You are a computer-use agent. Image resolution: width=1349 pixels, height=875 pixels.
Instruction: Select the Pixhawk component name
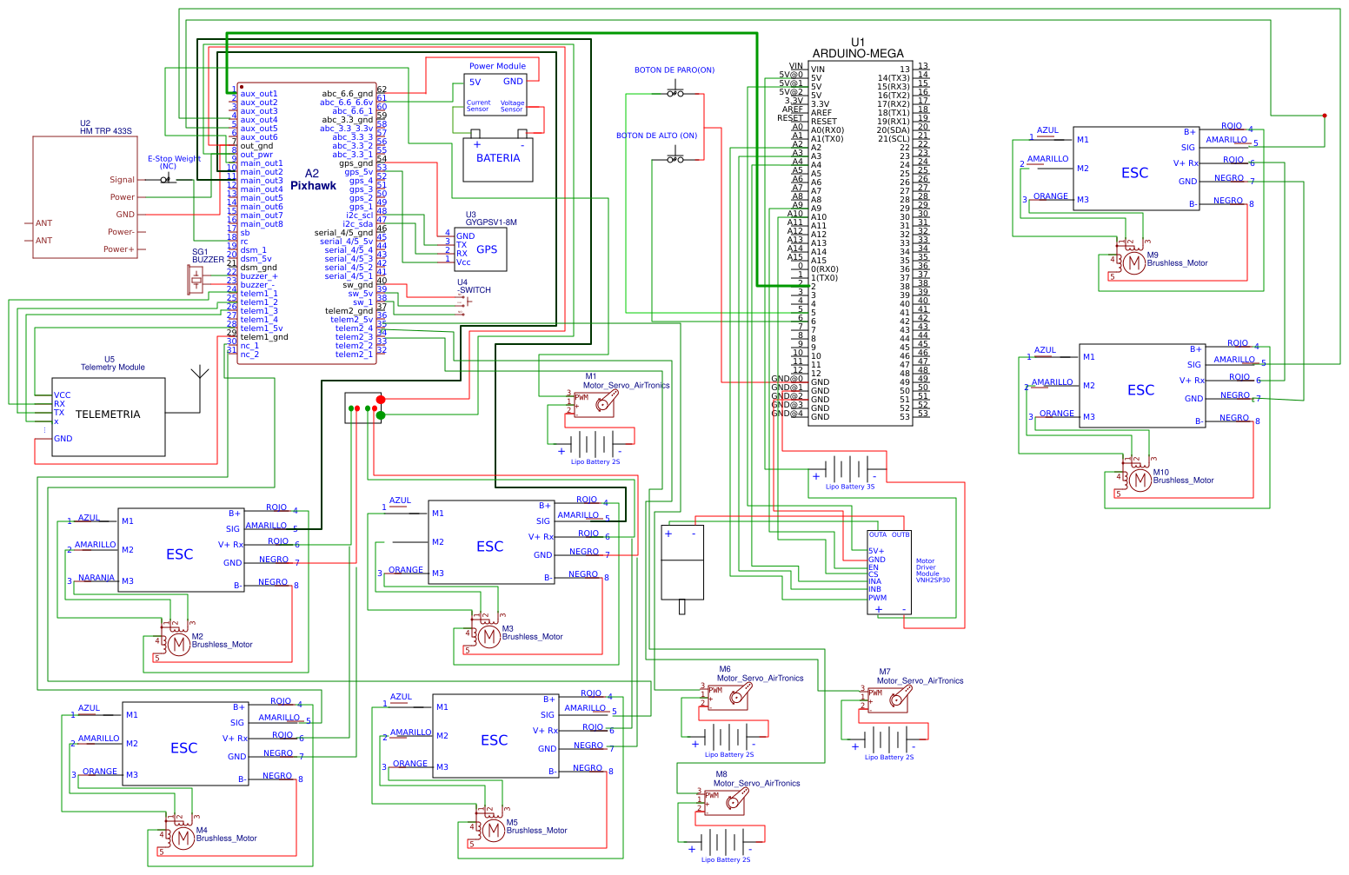click(x=313, y=186)
